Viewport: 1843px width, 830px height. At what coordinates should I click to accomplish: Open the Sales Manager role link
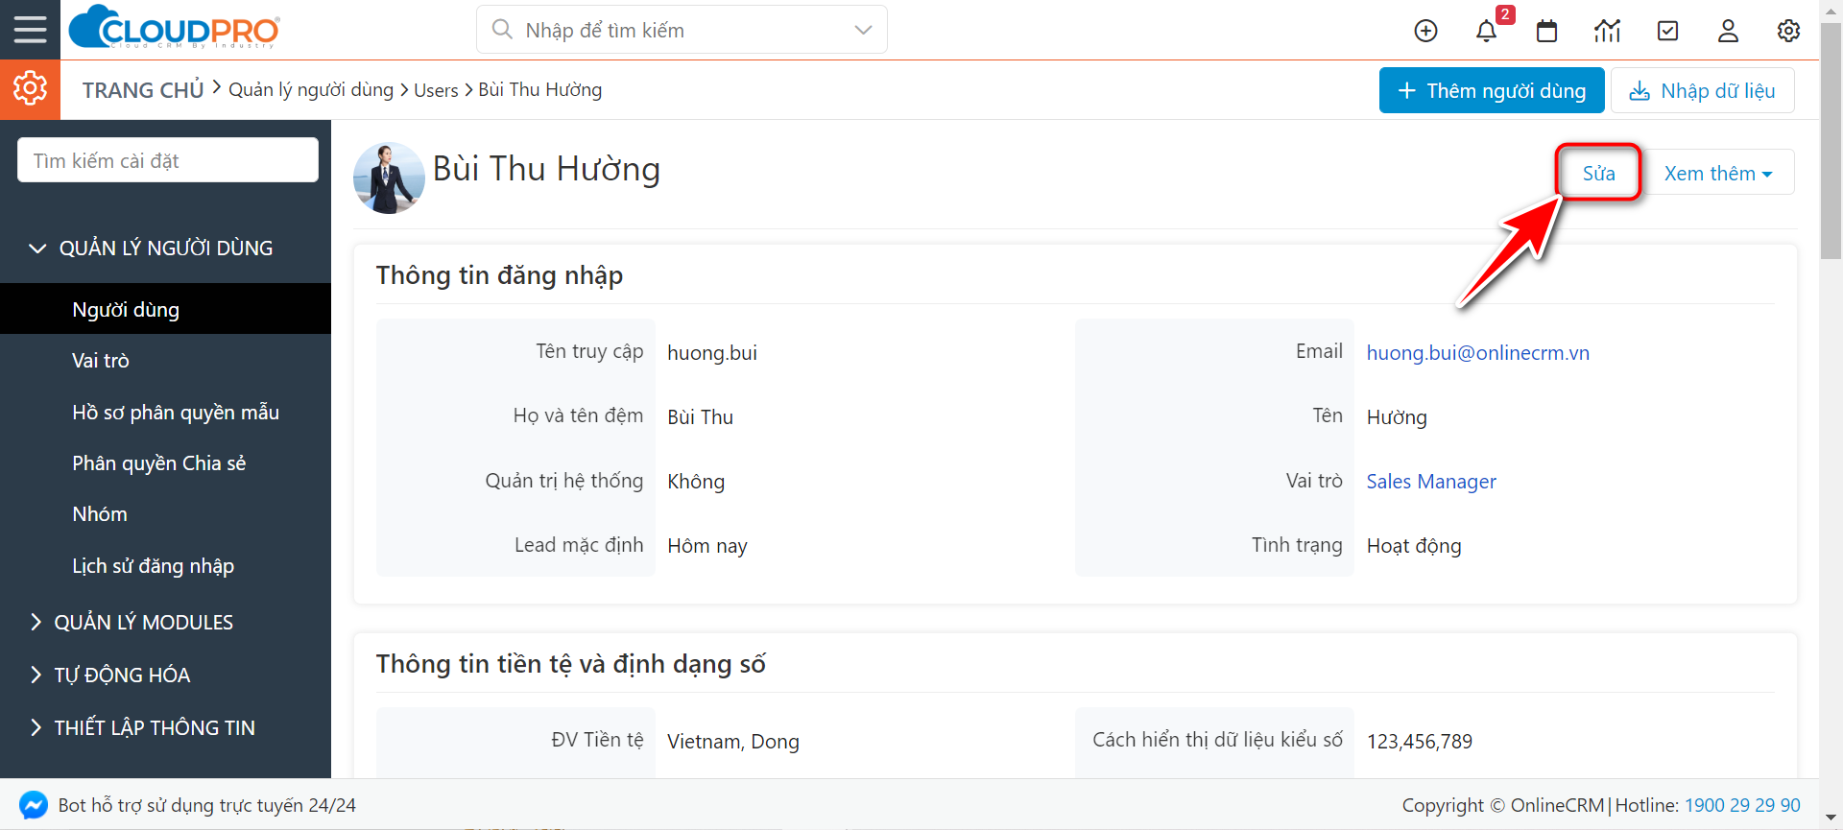click(1431, 481)
